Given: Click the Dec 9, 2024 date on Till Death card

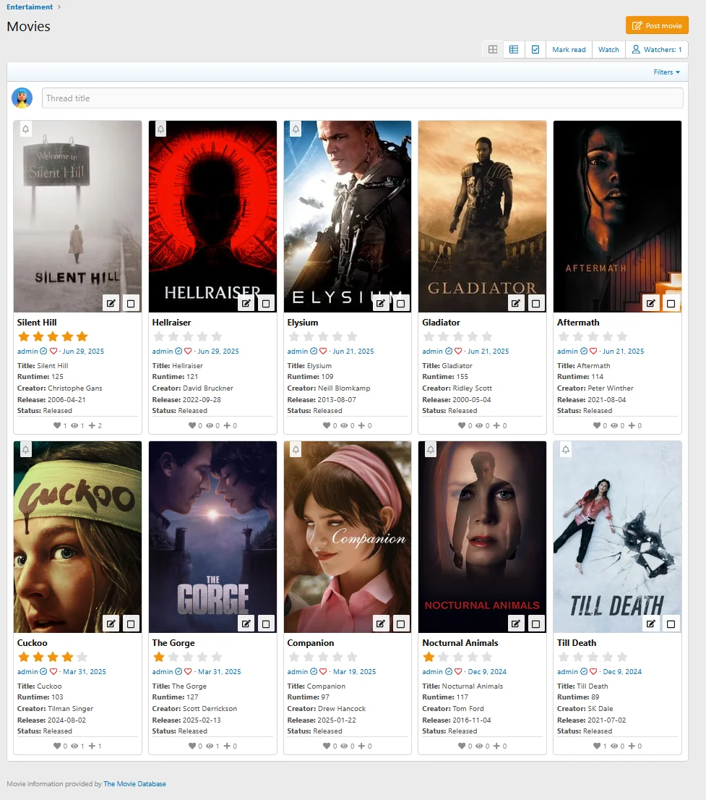Looking at the screenshot, I should point(622,671).
